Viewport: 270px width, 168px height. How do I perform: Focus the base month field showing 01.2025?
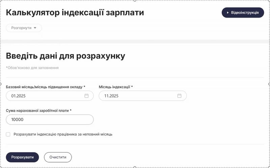pos(44,96)
